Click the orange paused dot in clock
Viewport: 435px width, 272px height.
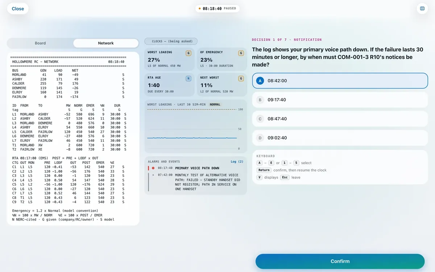point(200,8)
